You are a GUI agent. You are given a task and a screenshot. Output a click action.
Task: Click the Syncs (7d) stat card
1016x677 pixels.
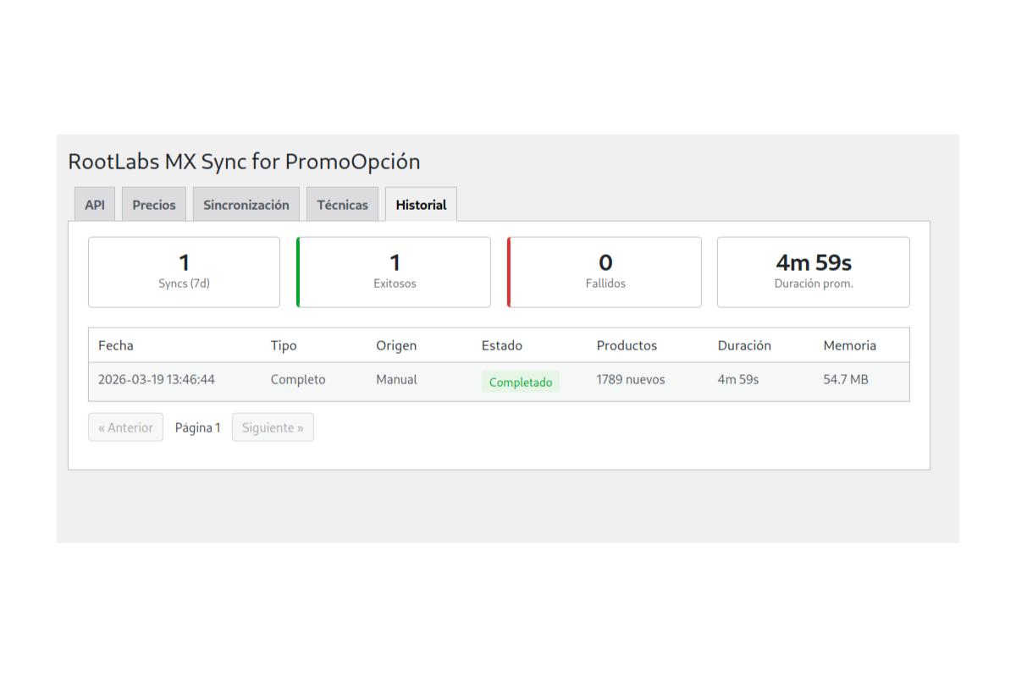(x=184, y=272)
